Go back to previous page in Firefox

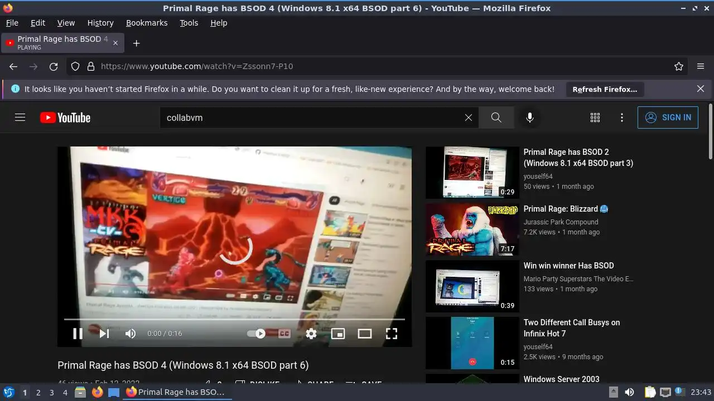pos(13,66)
